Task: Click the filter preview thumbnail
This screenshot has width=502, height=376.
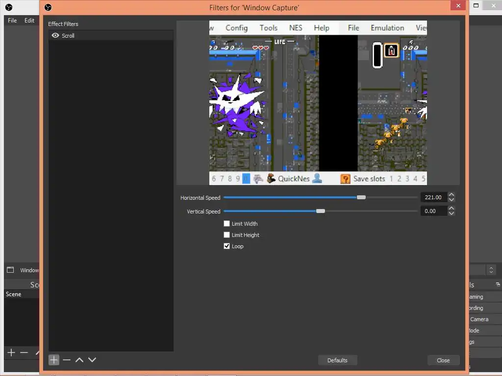Action: click(x=318, y=103)
